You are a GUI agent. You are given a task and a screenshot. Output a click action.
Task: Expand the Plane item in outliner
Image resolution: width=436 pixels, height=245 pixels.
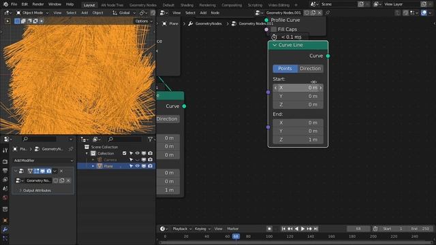tap(93, 166)
